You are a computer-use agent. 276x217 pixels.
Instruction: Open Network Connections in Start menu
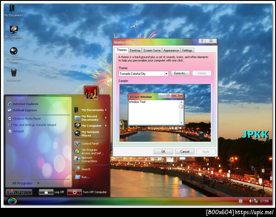point(86,160)
